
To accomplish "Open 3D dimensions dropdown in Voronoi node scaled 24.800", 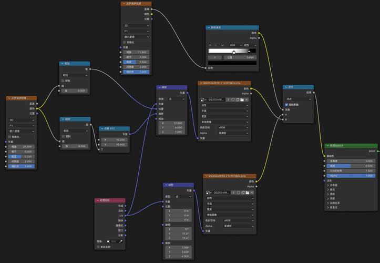I will [22, 120].
